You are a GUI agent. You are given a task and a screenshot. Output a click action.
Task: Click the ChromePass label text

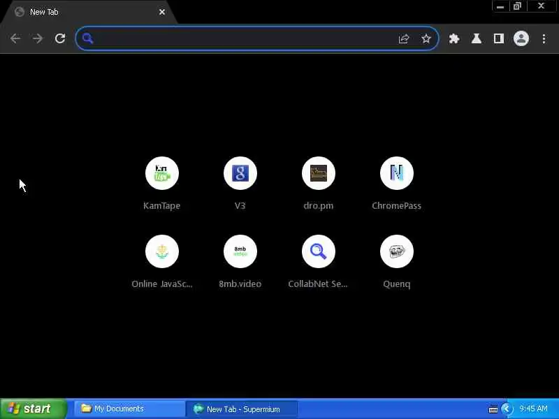point(396,205)
